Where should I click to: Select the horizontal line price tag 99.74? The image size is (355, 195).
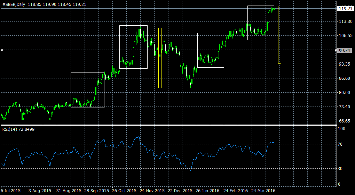(x=344, y=50)
